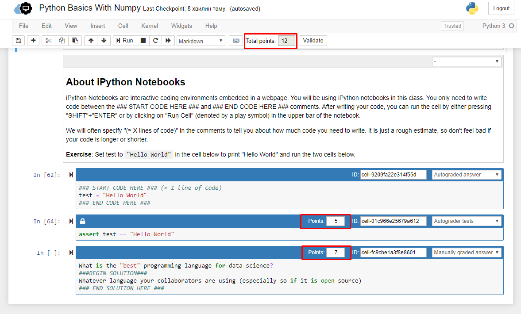This screenshot has width=521, height=314.
Task: Insert a cell below with plus icon
Action: (33, 41)
